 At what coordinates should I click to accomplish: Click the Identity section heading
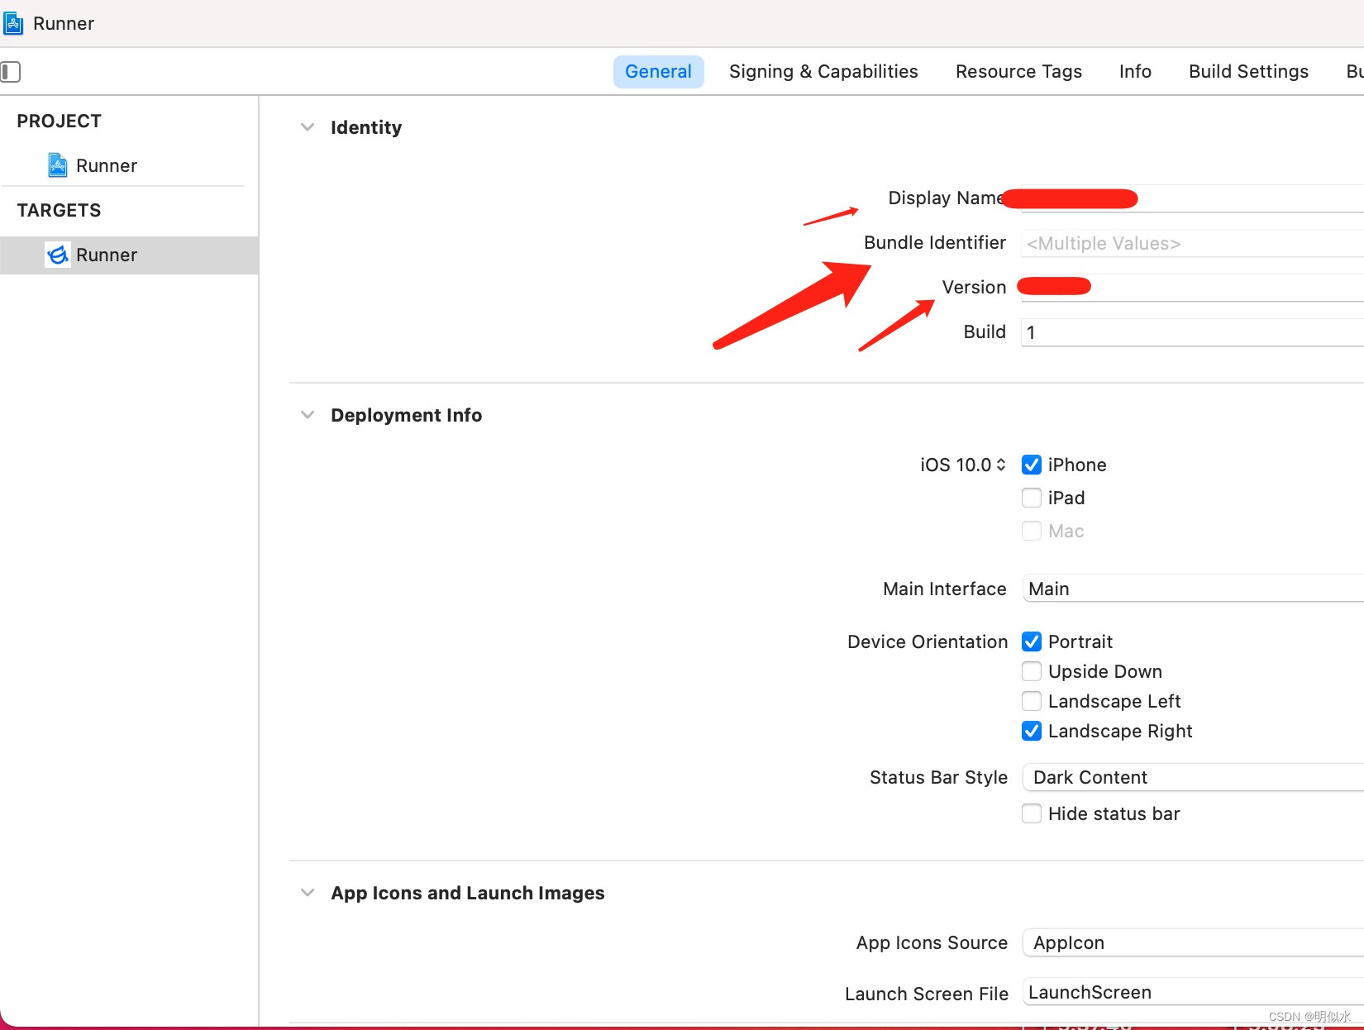pos(366,127)
